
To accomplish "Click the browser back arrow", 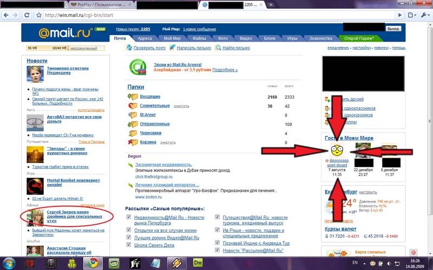I will (x=6, y=15).
